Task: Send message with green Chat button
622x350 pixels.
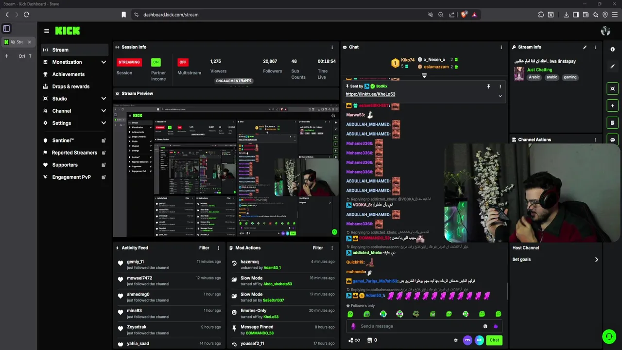Action: click(494, 340)
